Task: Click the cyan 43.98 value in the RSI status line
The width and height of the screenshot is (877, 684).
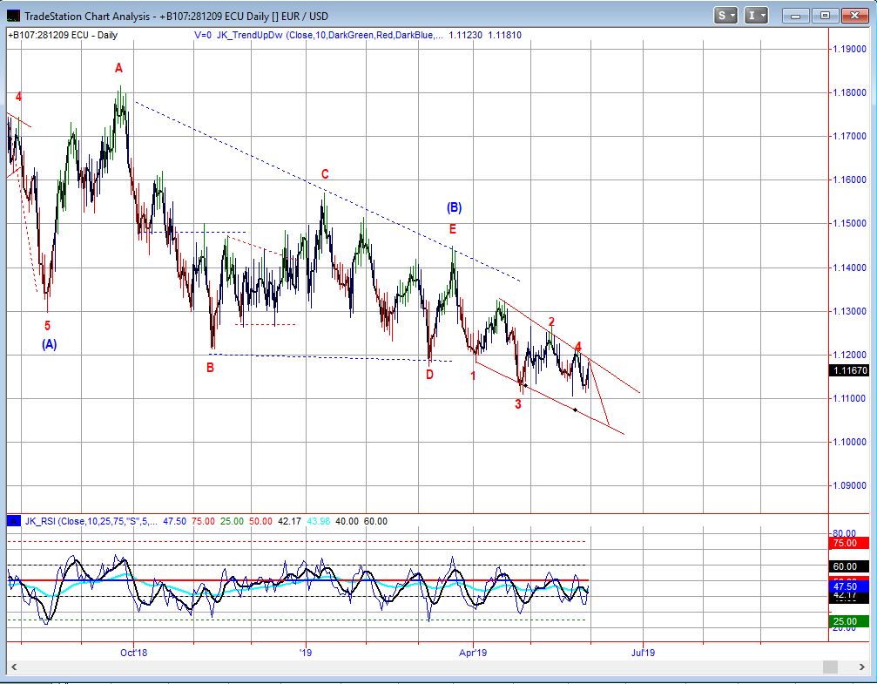Action: 319,521
